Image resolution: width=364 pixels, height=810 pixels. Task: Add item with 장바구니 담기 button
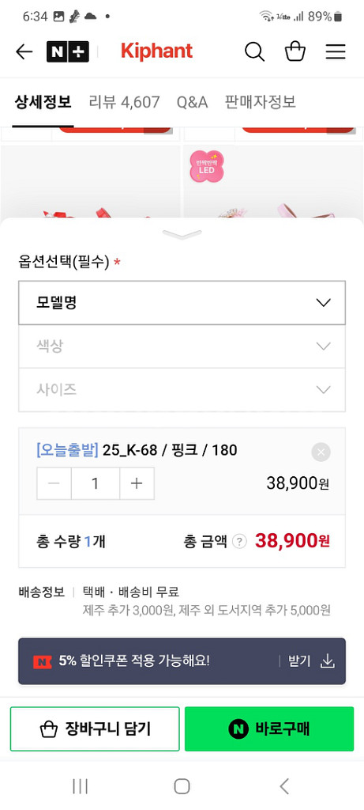pyautogui.click(x=95, y=729)
